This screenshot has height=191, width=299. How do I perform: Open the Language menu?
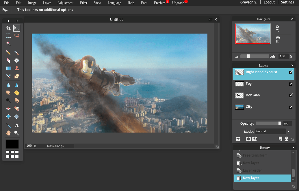114,3
